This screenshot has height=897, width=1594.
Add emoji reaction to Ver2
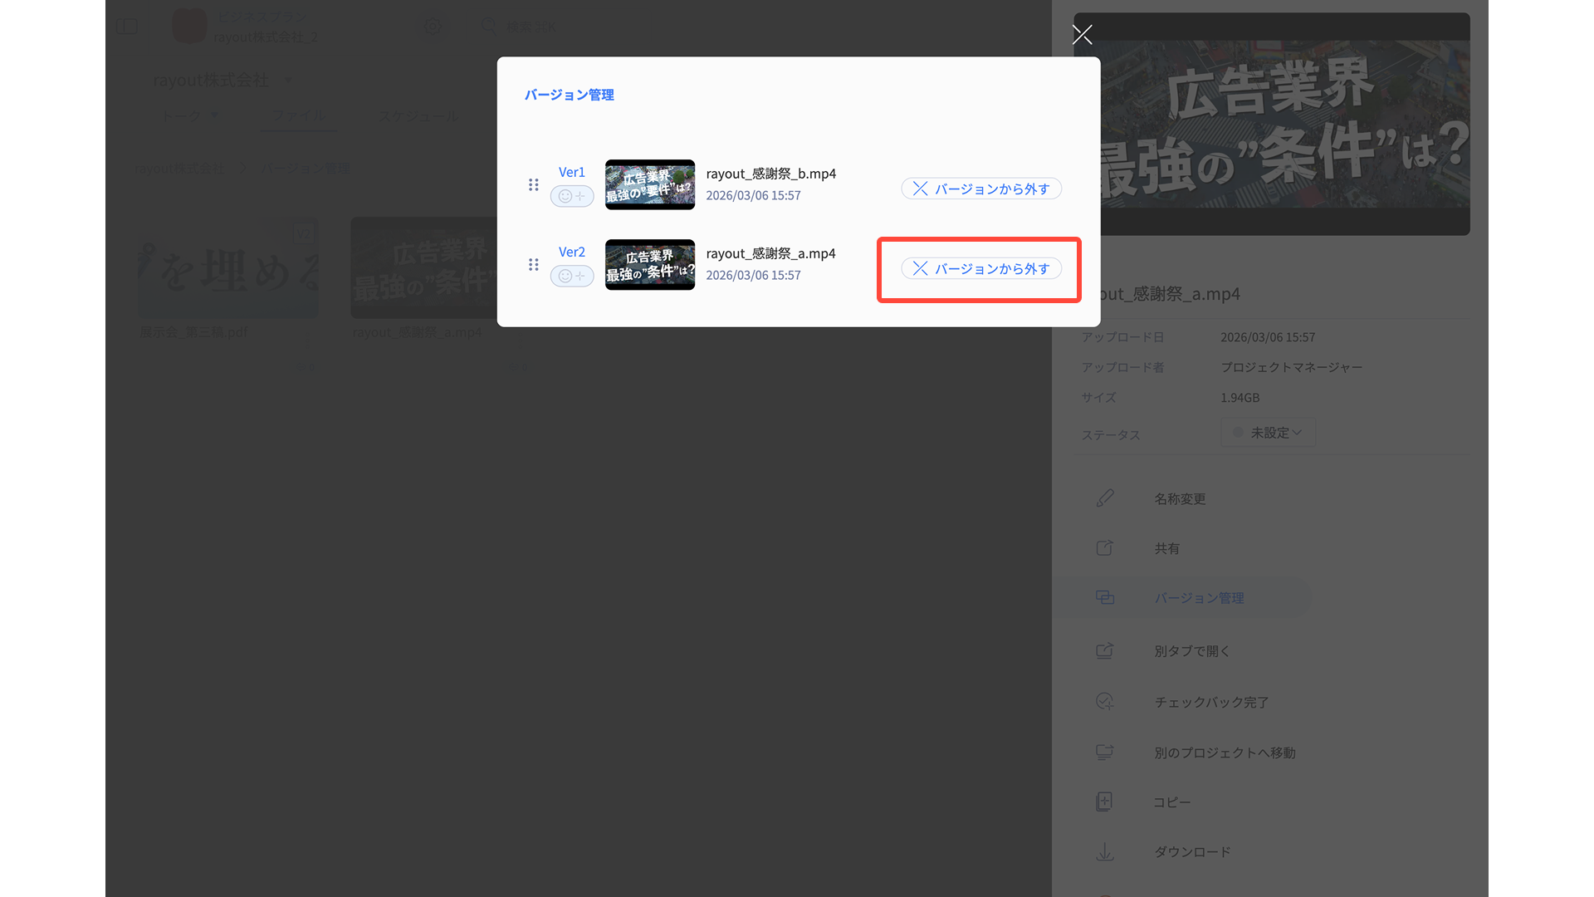pos(571,276)
